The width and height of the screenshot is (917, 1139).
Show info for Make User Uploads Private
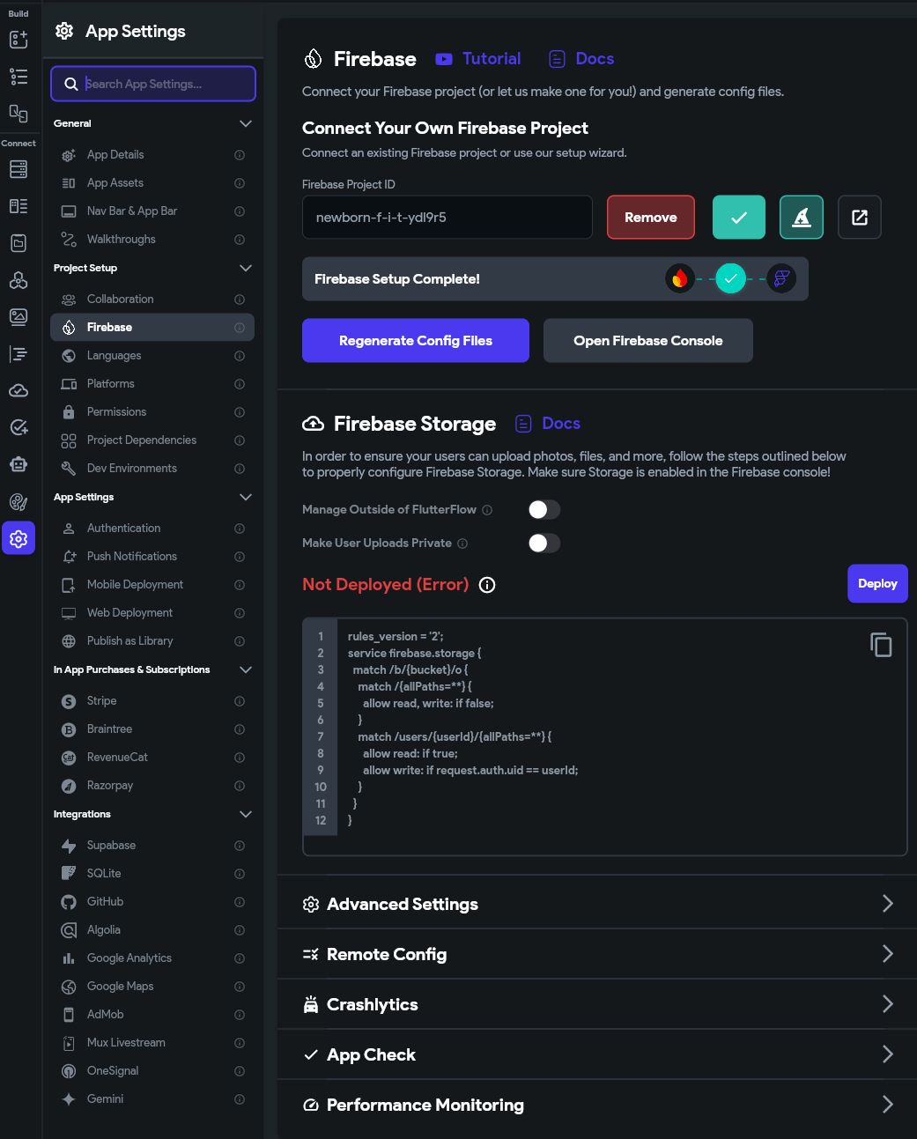462,544
